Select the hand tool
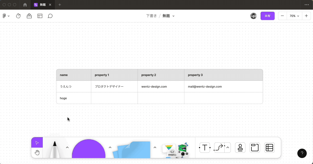 (37, 153)
